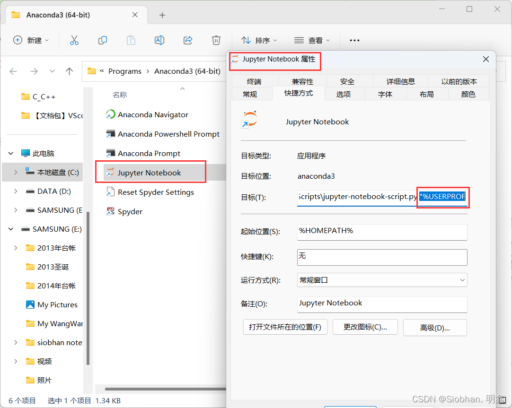
Task: Switch to the 常规 tab
Action: click(250, 94)
